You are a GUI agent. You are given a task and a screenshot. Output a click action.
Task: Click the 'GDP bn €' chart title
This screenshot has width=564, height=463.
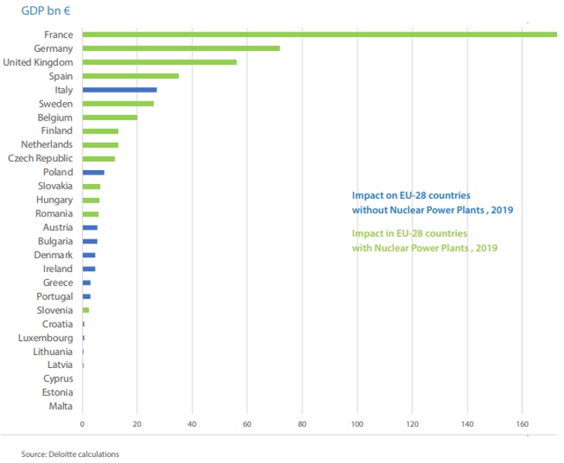[x=46, y=10]
